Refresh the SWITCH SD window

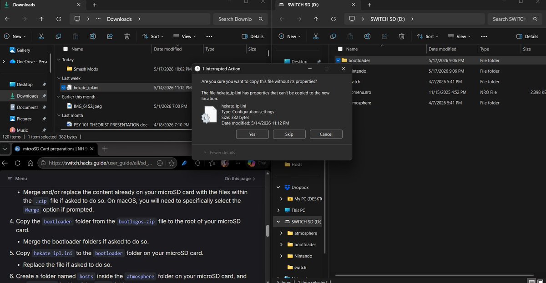pyautogui.click(x=334, y=19)
